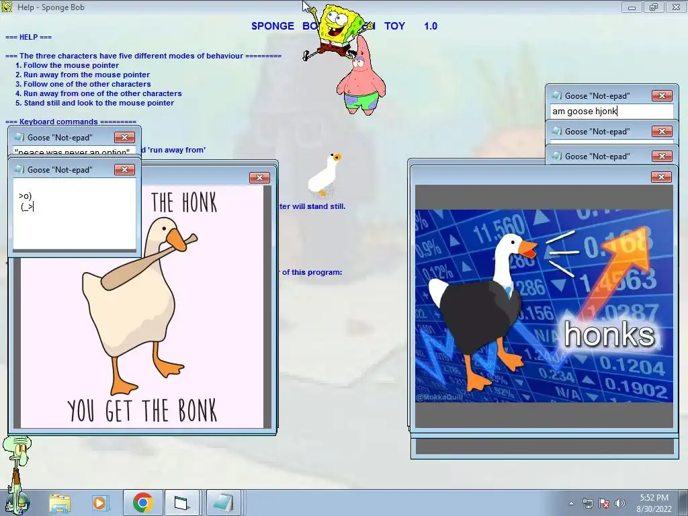Open the folder window taskbar button
This screenshot has height=516, width=688.
(181, 503)
